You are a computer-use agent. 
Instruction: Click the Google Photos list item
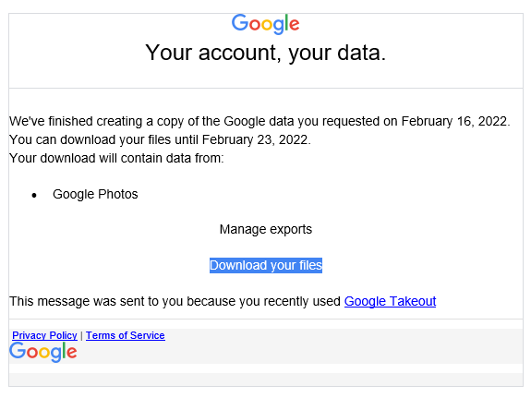95,194
